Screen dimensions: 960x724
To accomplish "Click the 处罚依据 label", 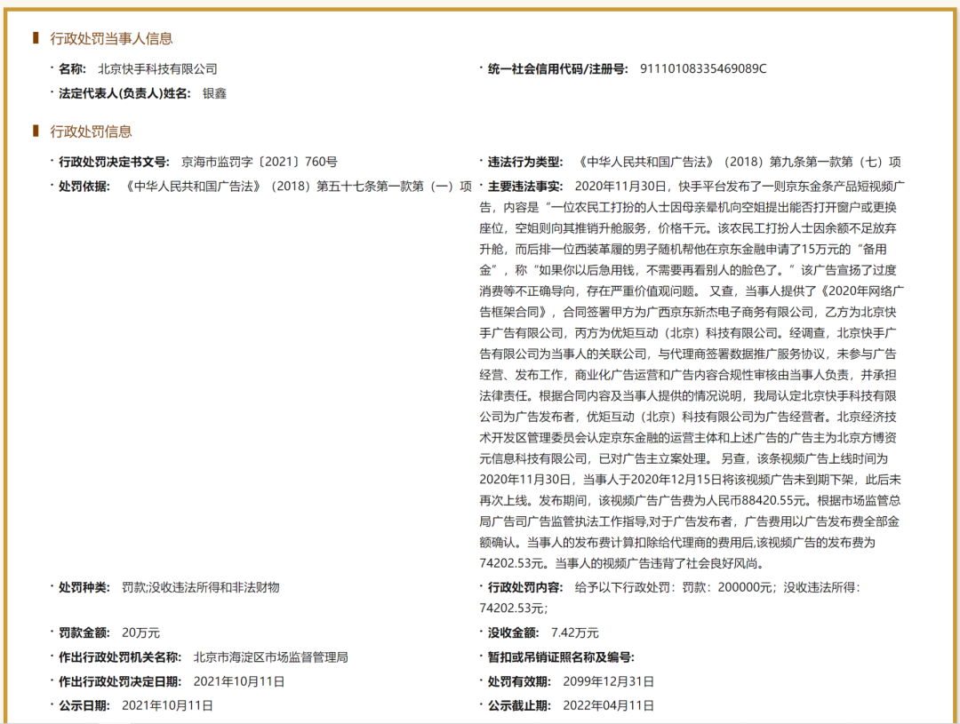I will click(x=84, y=187).
